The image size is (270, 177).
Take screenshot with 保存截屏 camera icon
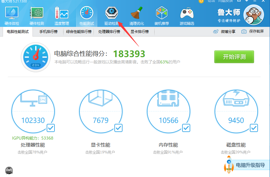pyautogui.click(x=243, y=31)
